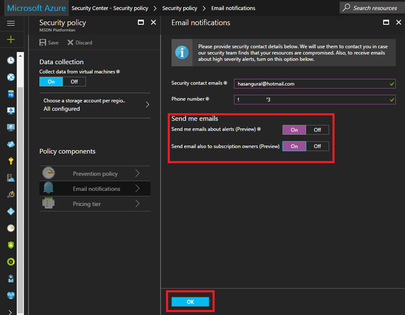Maximize the Security policy blade
405x315 pixels.
141,22
